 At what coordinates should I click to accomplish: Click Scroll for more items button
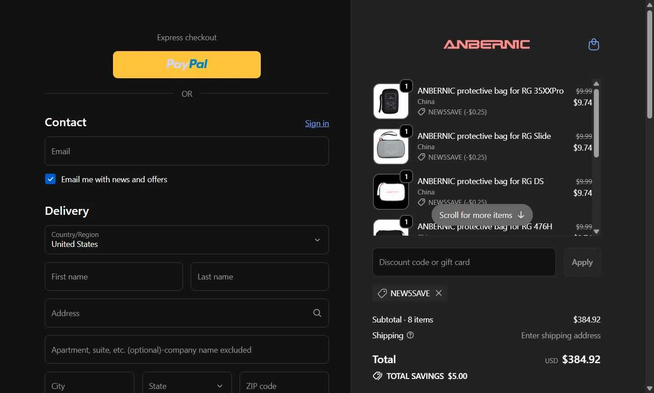[482, 215]
